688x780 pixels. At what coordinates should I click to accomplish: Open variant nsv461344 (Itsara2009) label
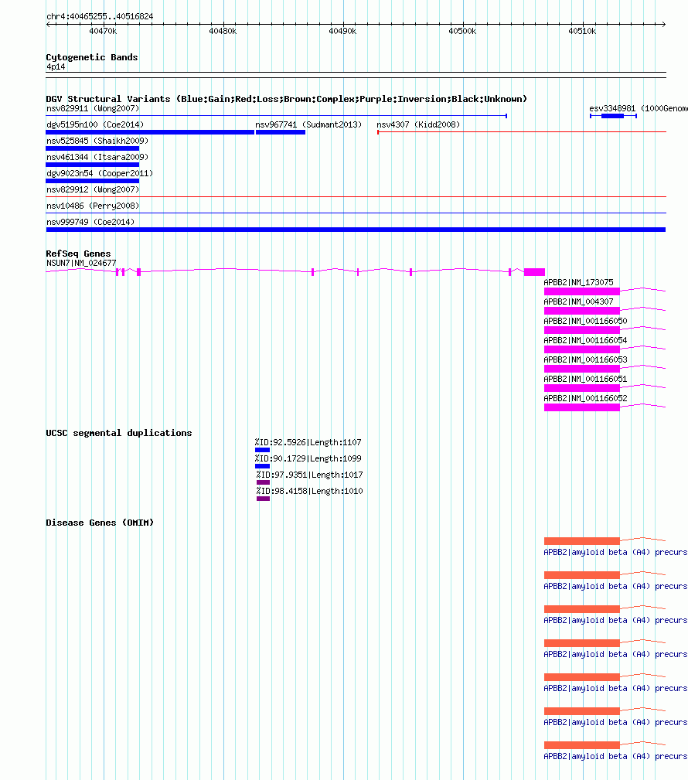(x=97, y=157)
